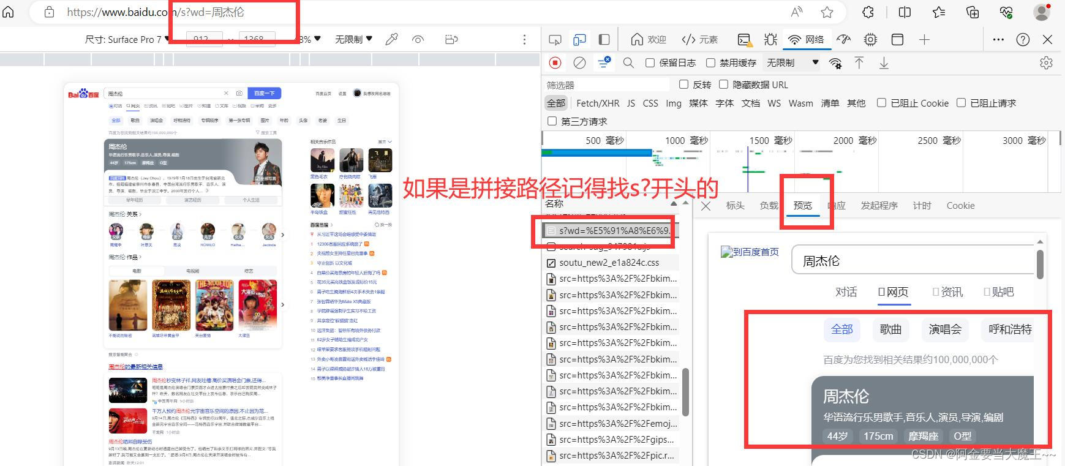Screen dimensions: 1065x466
Task: Check the 反转 checkbox
Action: [x=683, y=85]
